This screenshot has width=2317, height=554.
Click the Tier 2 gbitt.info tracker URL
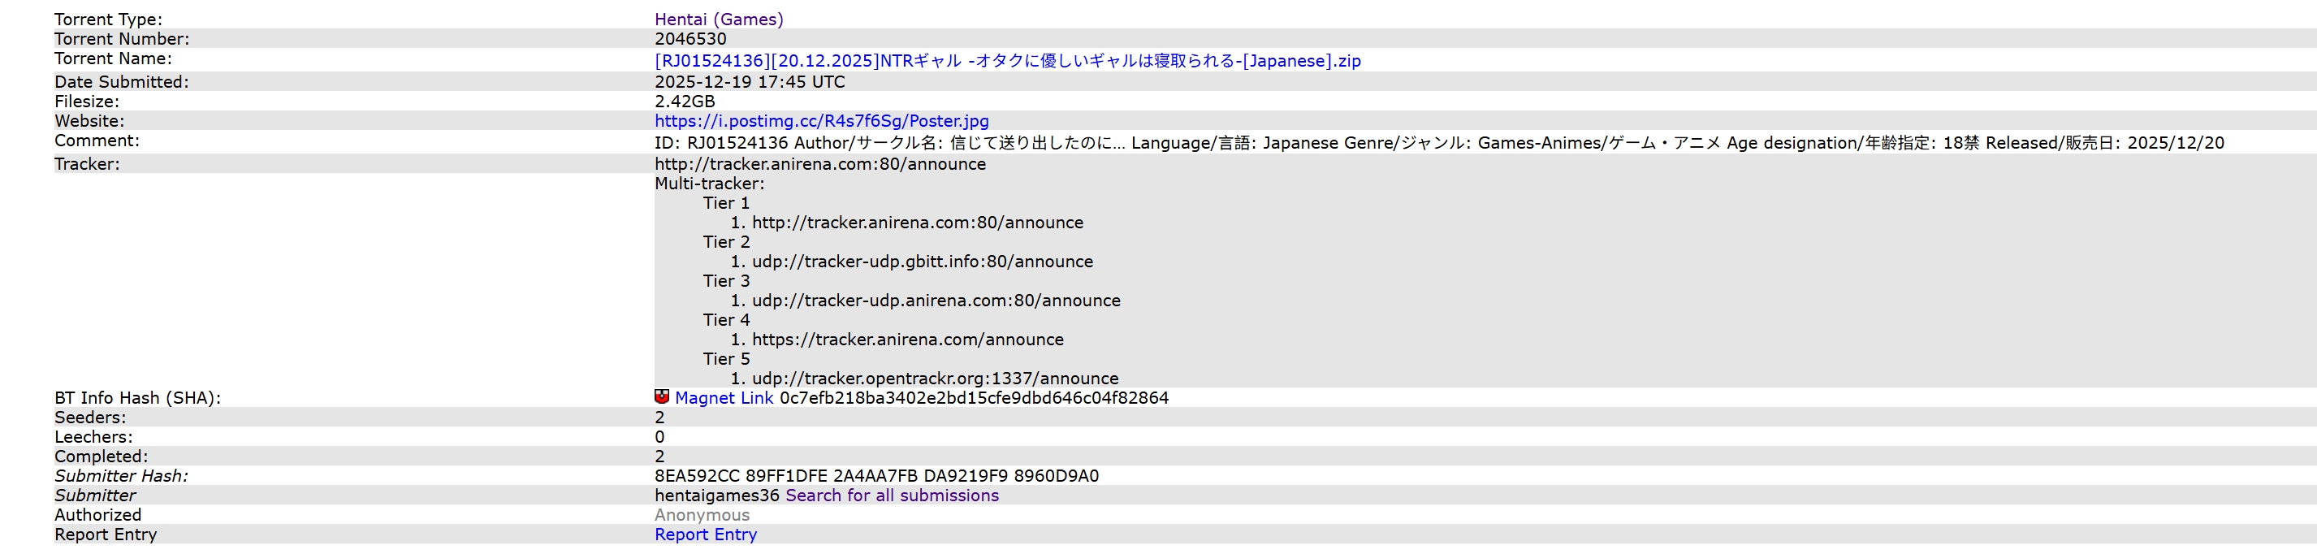(922, 262)
